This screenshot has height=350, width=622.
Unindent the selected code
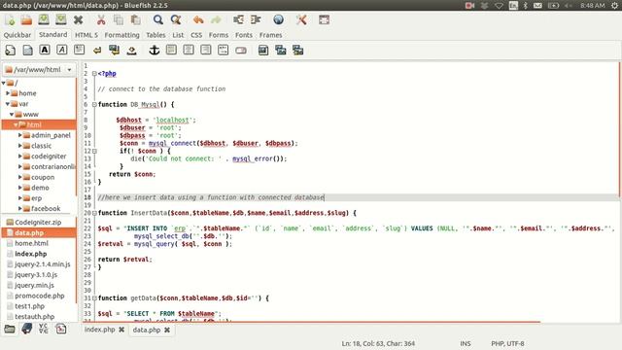pyautogui.click(x=238, y=19)
